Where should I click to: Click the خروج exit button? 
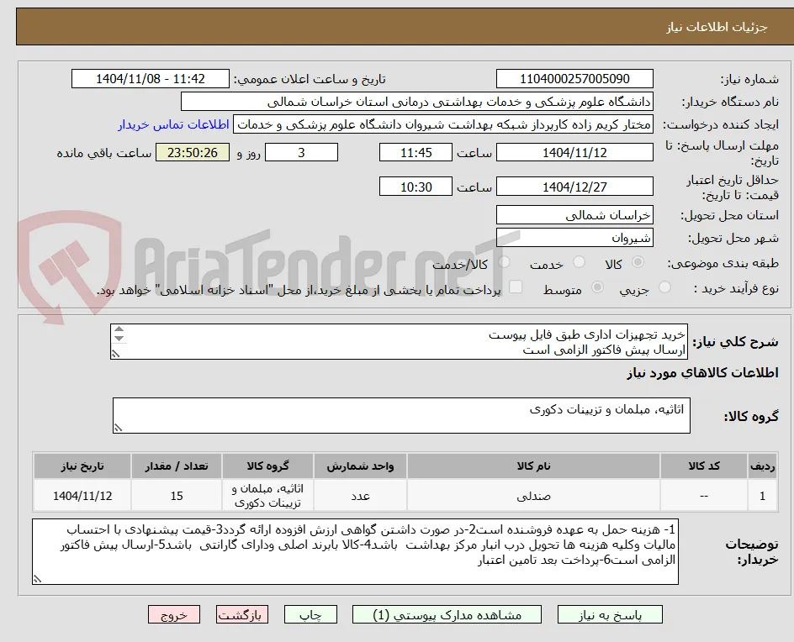coord(174,614)
